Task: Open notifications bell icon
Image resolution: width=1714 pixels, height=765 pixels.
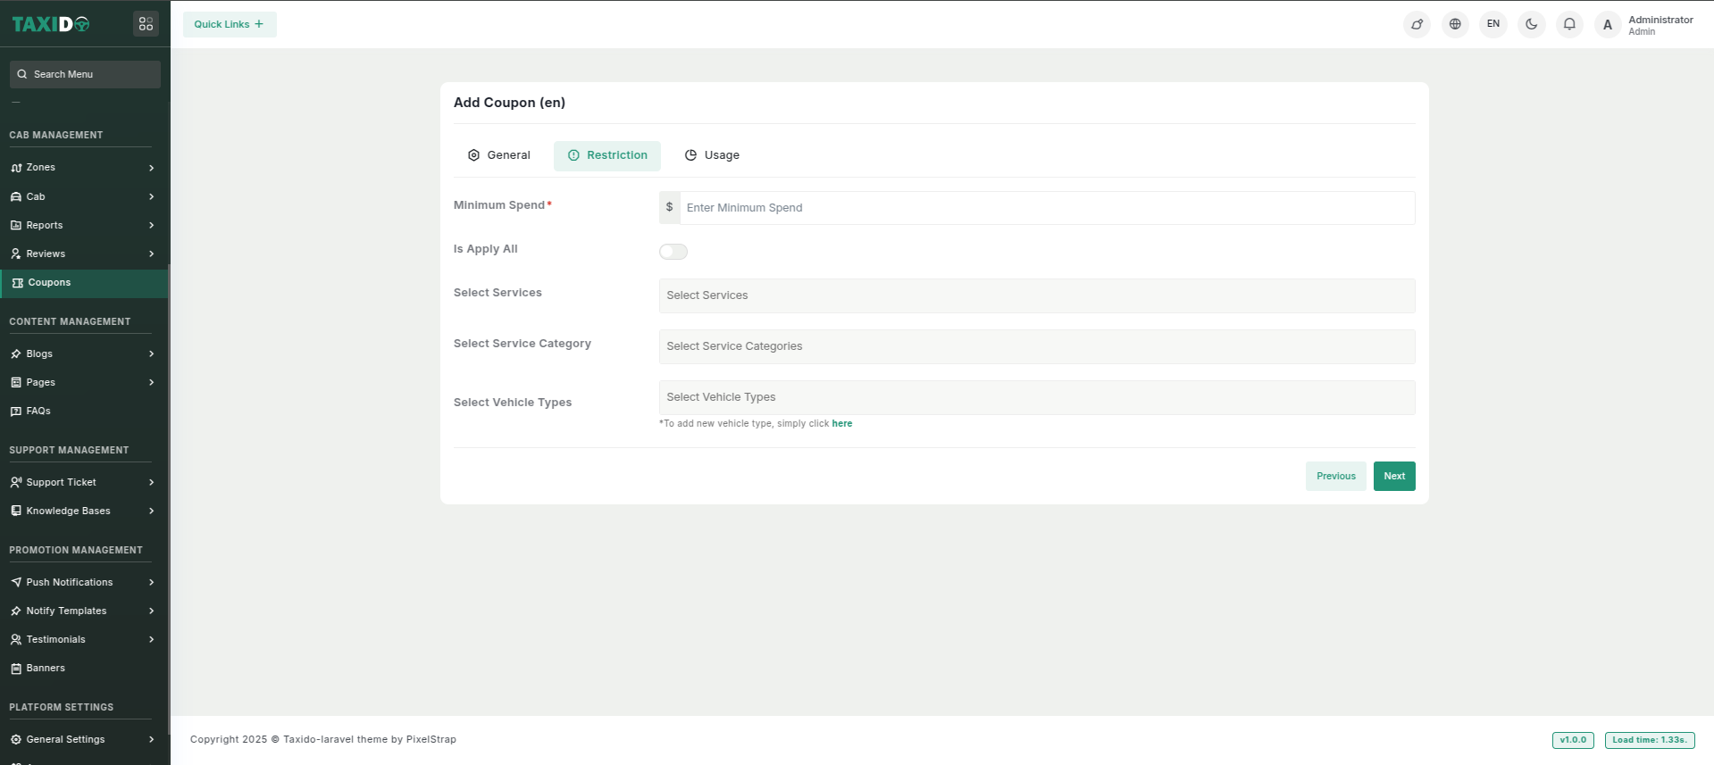Action: (1569, 24)
